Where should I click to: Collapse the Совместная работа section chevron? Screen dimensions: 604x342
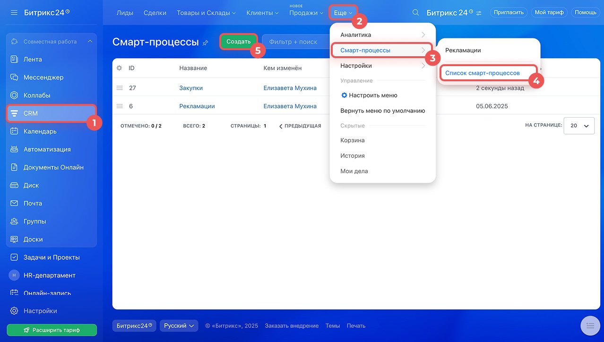[90, 42]
